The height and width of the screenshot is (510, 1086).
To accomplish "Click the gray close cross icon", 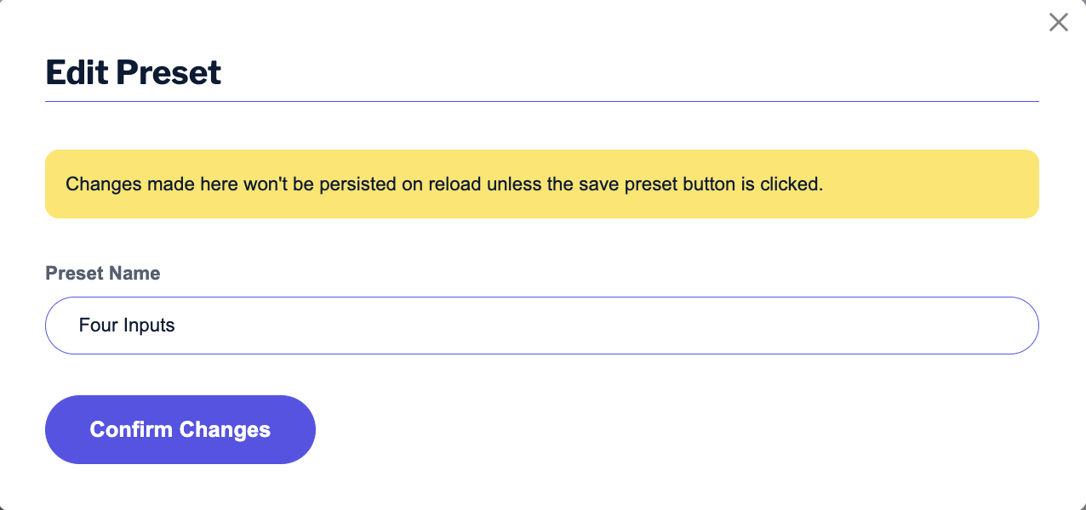I will pos(1058,23).
